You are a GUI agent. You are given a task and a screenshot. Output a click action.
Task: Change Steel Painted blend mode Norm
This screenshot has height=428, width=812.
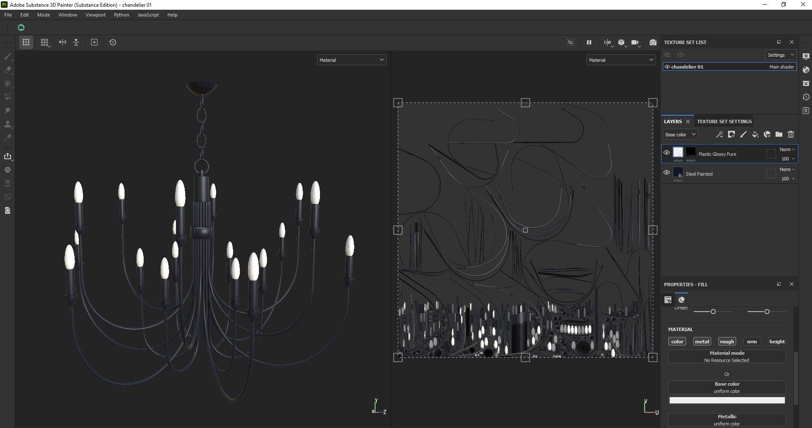coord(787,169)
